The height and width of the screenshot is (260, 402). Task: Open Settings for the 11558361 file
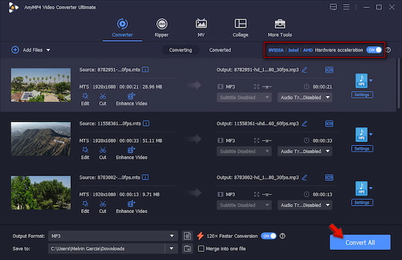[x=362, y=149]
